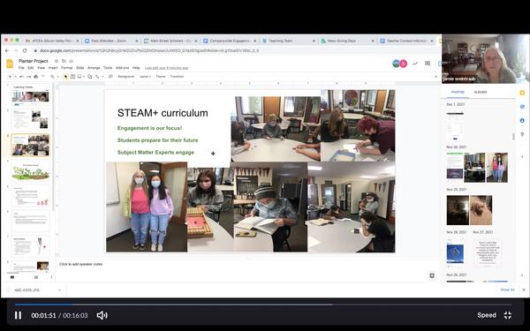Open the comment history icon
Viewport: 530px width, 331px height.
[x=428, y=64]
